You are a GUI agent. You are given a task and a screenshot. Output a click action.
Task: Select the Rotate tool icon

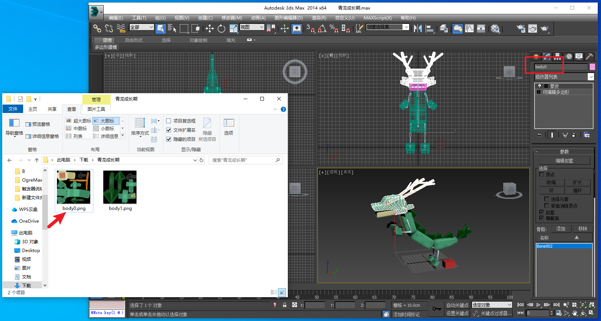tap(221, 28)
